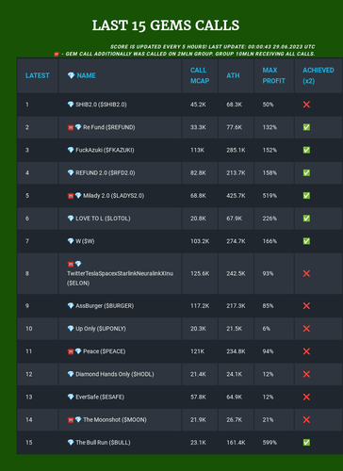The image size is (343, 471).
Task: Select LOVE TO L ($LOTOL) name
Action: point(103,219)
